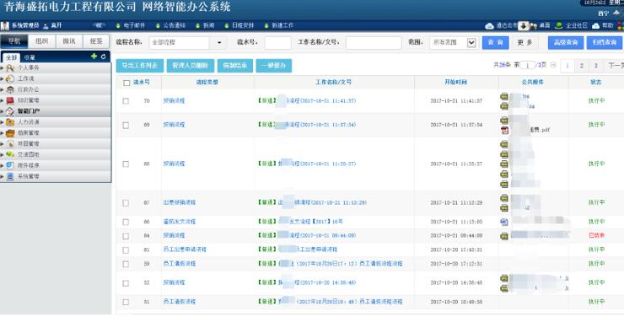Open the 范围 scope dropdown
The width and height of the screenshot is (624, 317).
453,42
